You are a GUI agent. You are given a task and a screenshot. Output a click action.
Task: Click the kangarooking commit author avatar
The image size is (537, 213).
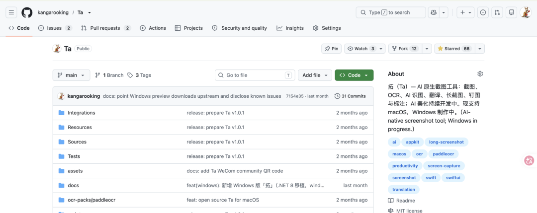click(x=61, y=96)
